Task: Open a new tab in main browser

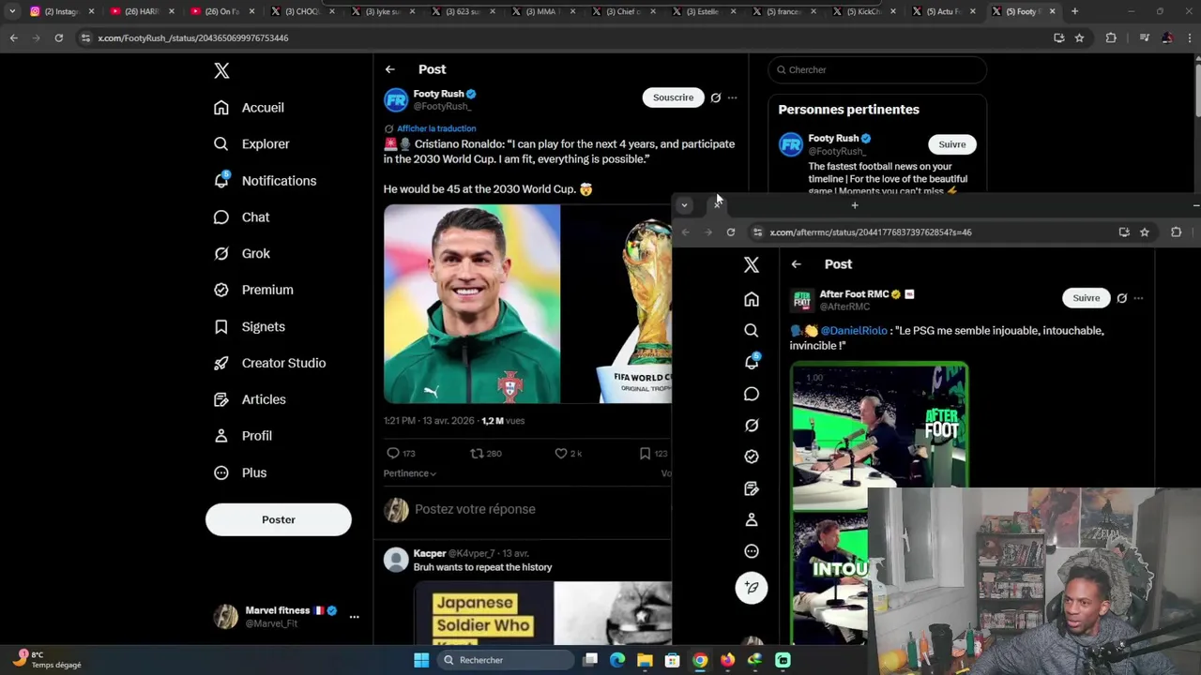Action: (1074, 11)
